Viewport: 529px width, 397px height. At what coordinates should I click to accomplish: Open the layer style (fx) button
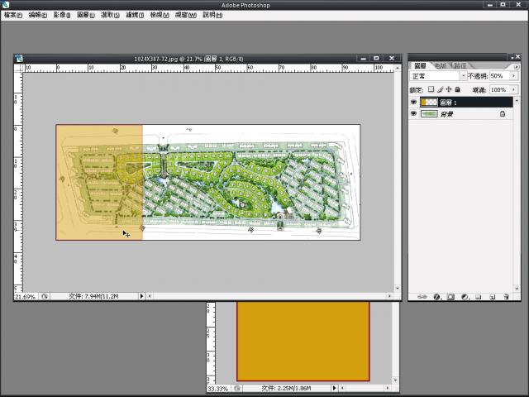click(436, 295)
